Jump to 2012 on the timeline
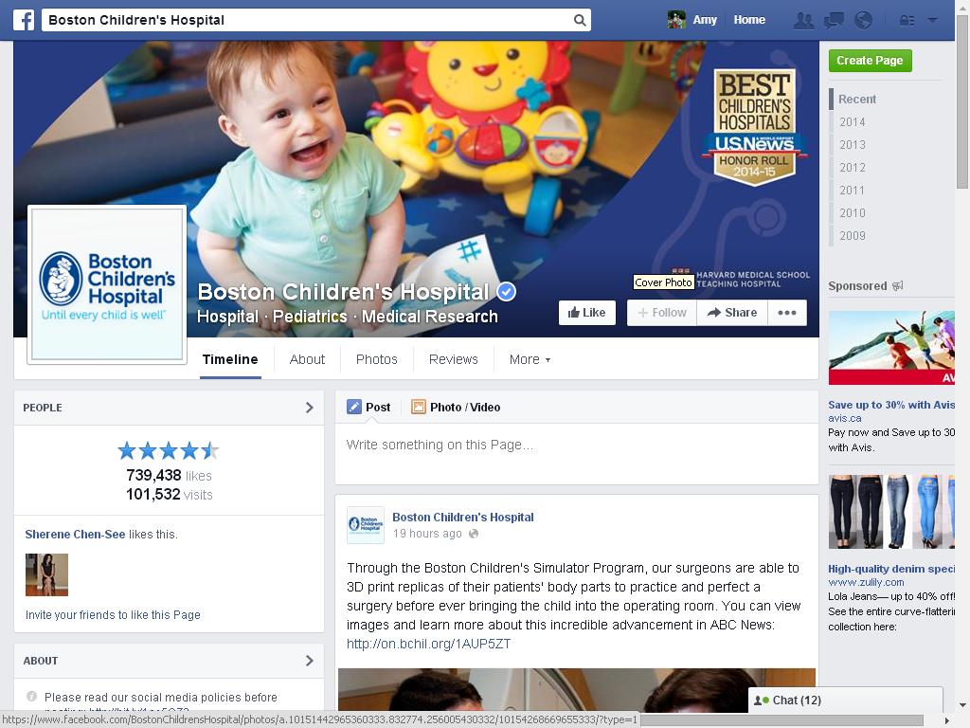Image resolution: width=970 pixels, height=728 pixels. coord(853,167)
